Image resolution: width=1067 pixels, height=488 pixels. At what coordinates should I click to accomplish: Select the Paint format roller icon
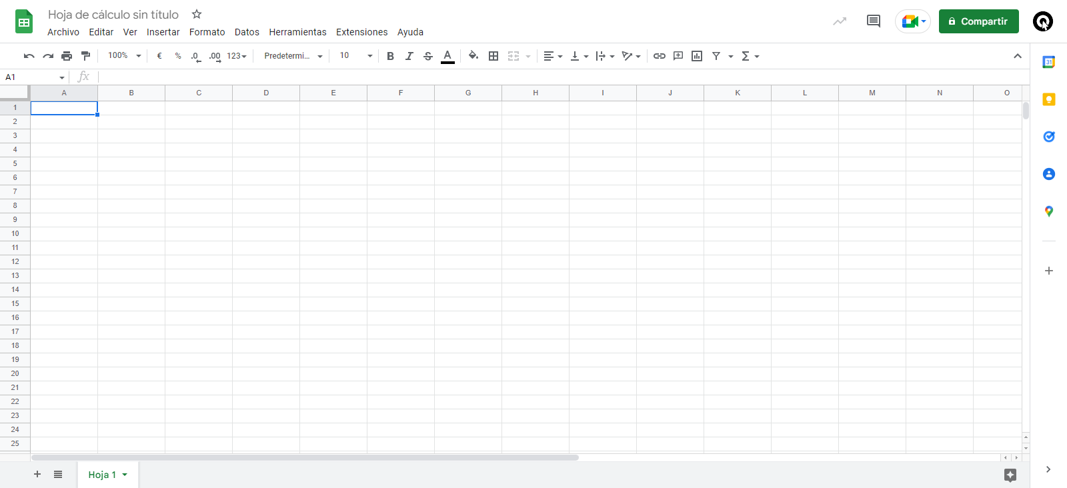coord(85,56)
